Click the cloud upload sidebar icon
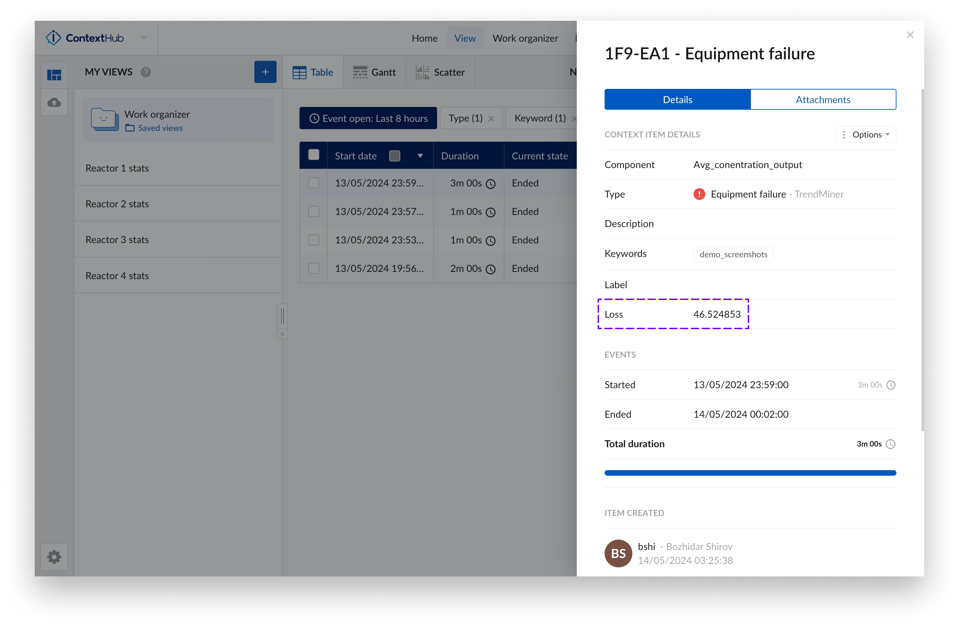 (x=55, y=102)
